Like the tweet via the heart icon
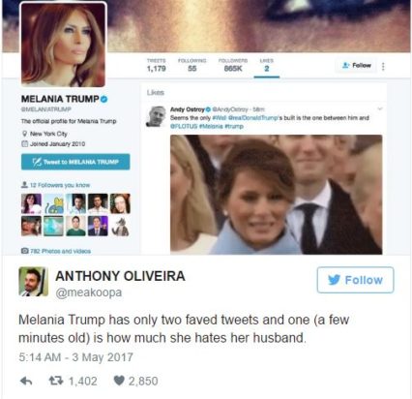Screen dimensions: 412x399 click(x=119, y=382)
